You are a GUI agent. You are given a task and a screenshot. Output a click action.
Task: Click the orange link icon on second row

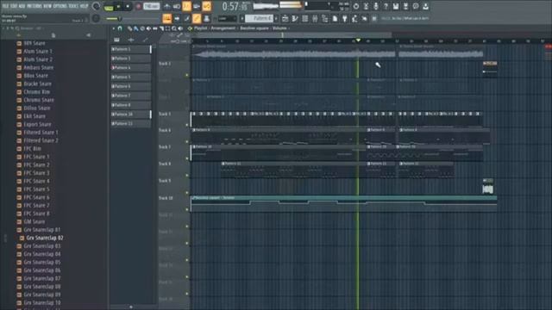pos(197,18)
